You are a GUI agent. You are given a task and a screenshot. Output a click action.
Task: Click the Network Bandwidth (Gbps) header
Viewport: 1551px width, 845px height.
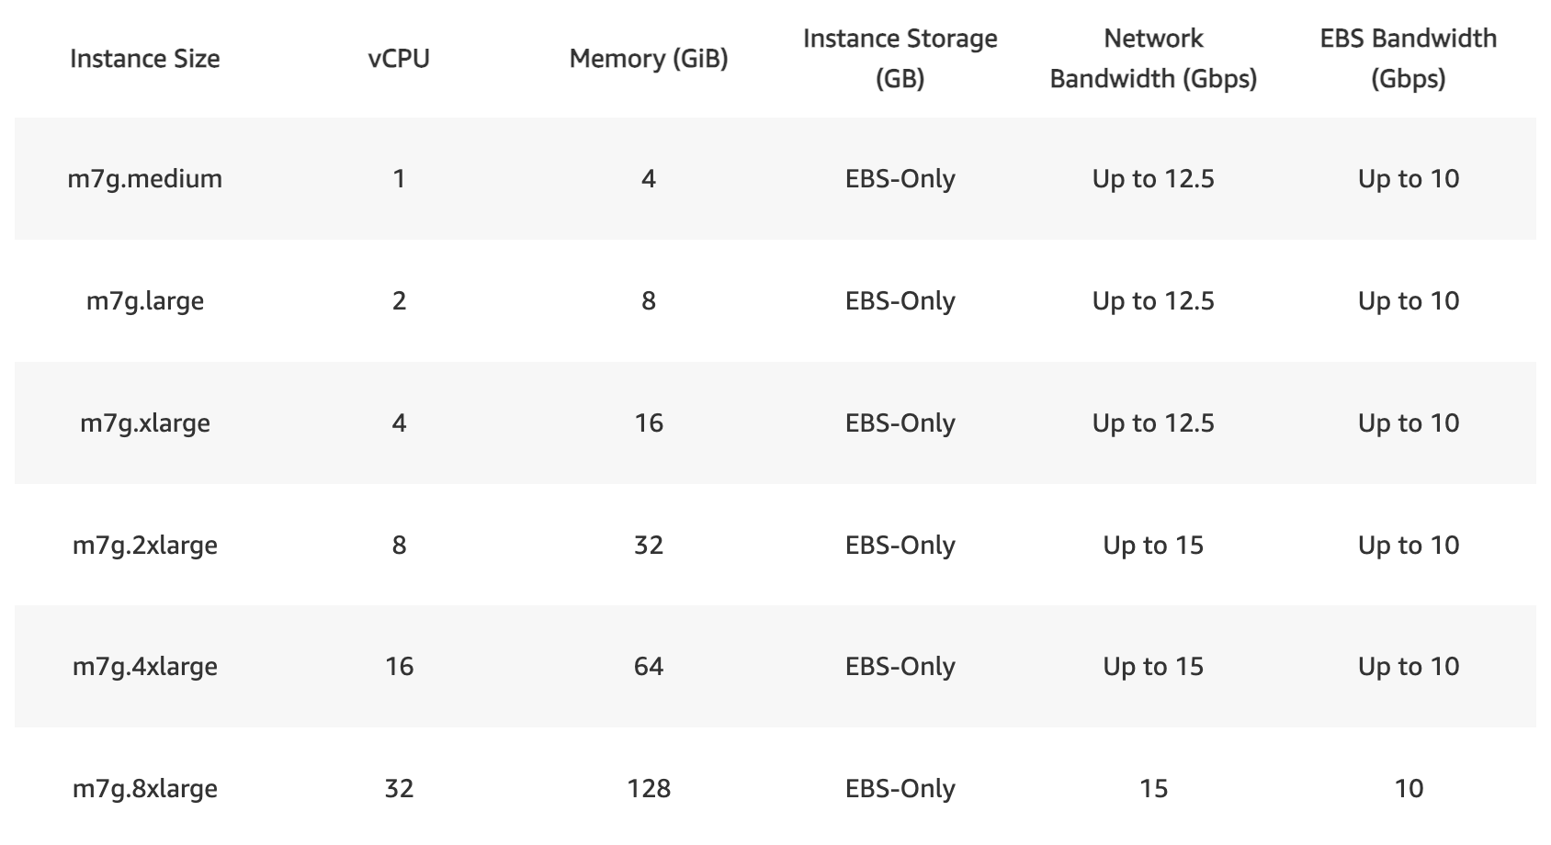(1153, 59)
